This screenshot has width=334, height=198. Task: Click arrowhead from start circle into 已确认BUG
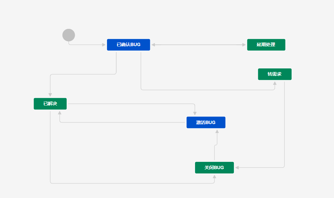click(104, 45)
